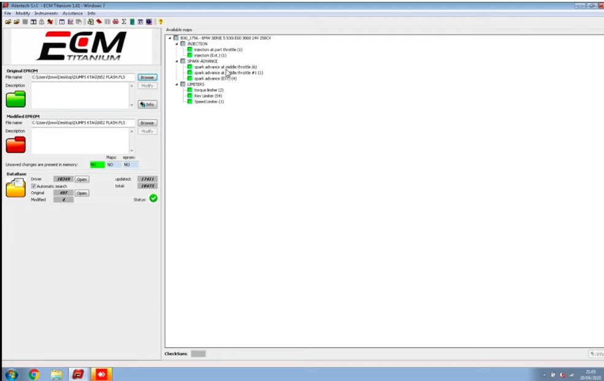Collapse the SPARK-ADVANCE tree node
The height and width of the screenshot is (381, 604).
177,61
